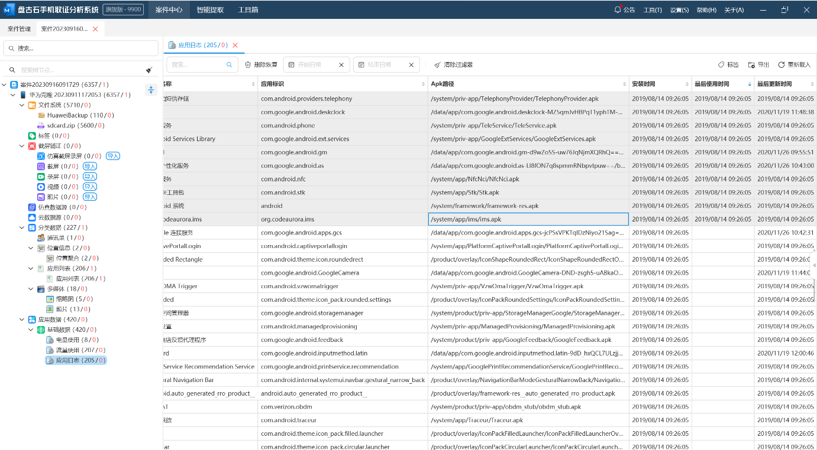Collapse the 分类数据 tree node
Screen dimensions: 817x450
tap(22, 227)
